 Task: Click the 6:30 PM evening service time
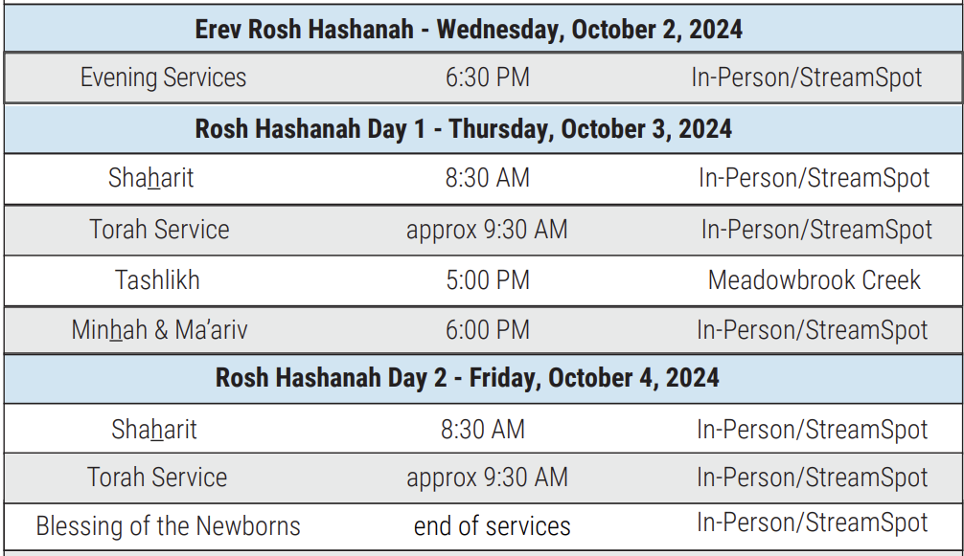point(488,78)
